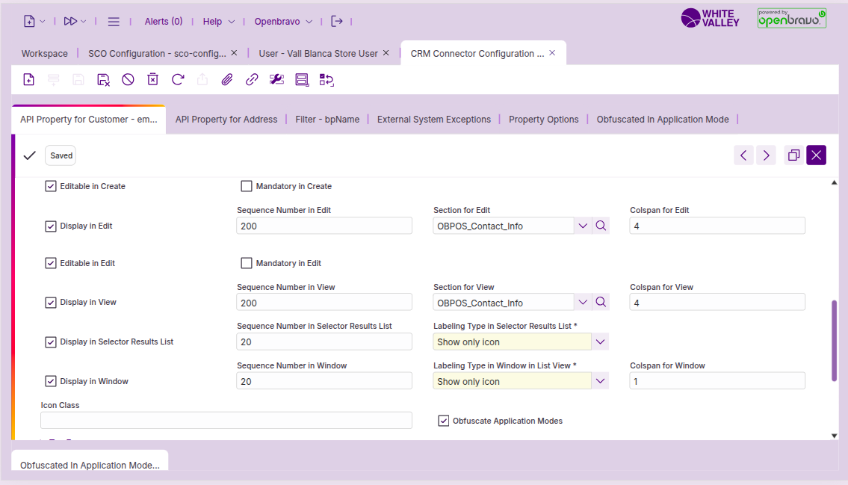Enable the Mandatory in Create checkbox
Screen dimensions: 848x485
click(x=247, y=186)
